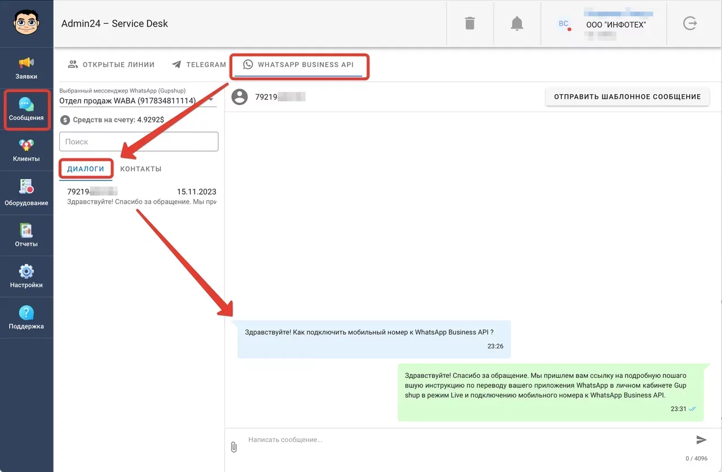This screenshot has height=472, width=722.
Task: Open Отчеты reports section
Action: (27, 235)
